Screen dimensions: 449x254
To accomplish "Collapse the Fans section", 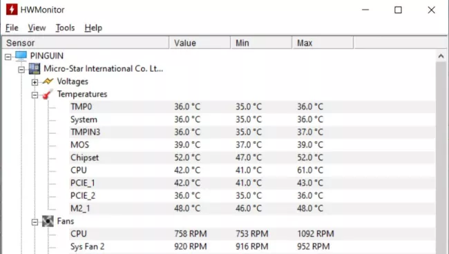I will click(x=35, y=222).
